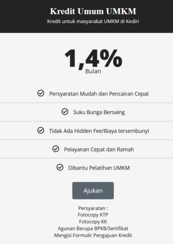Click Agunan Berupa BPKB/Sertifikat line

93,228
